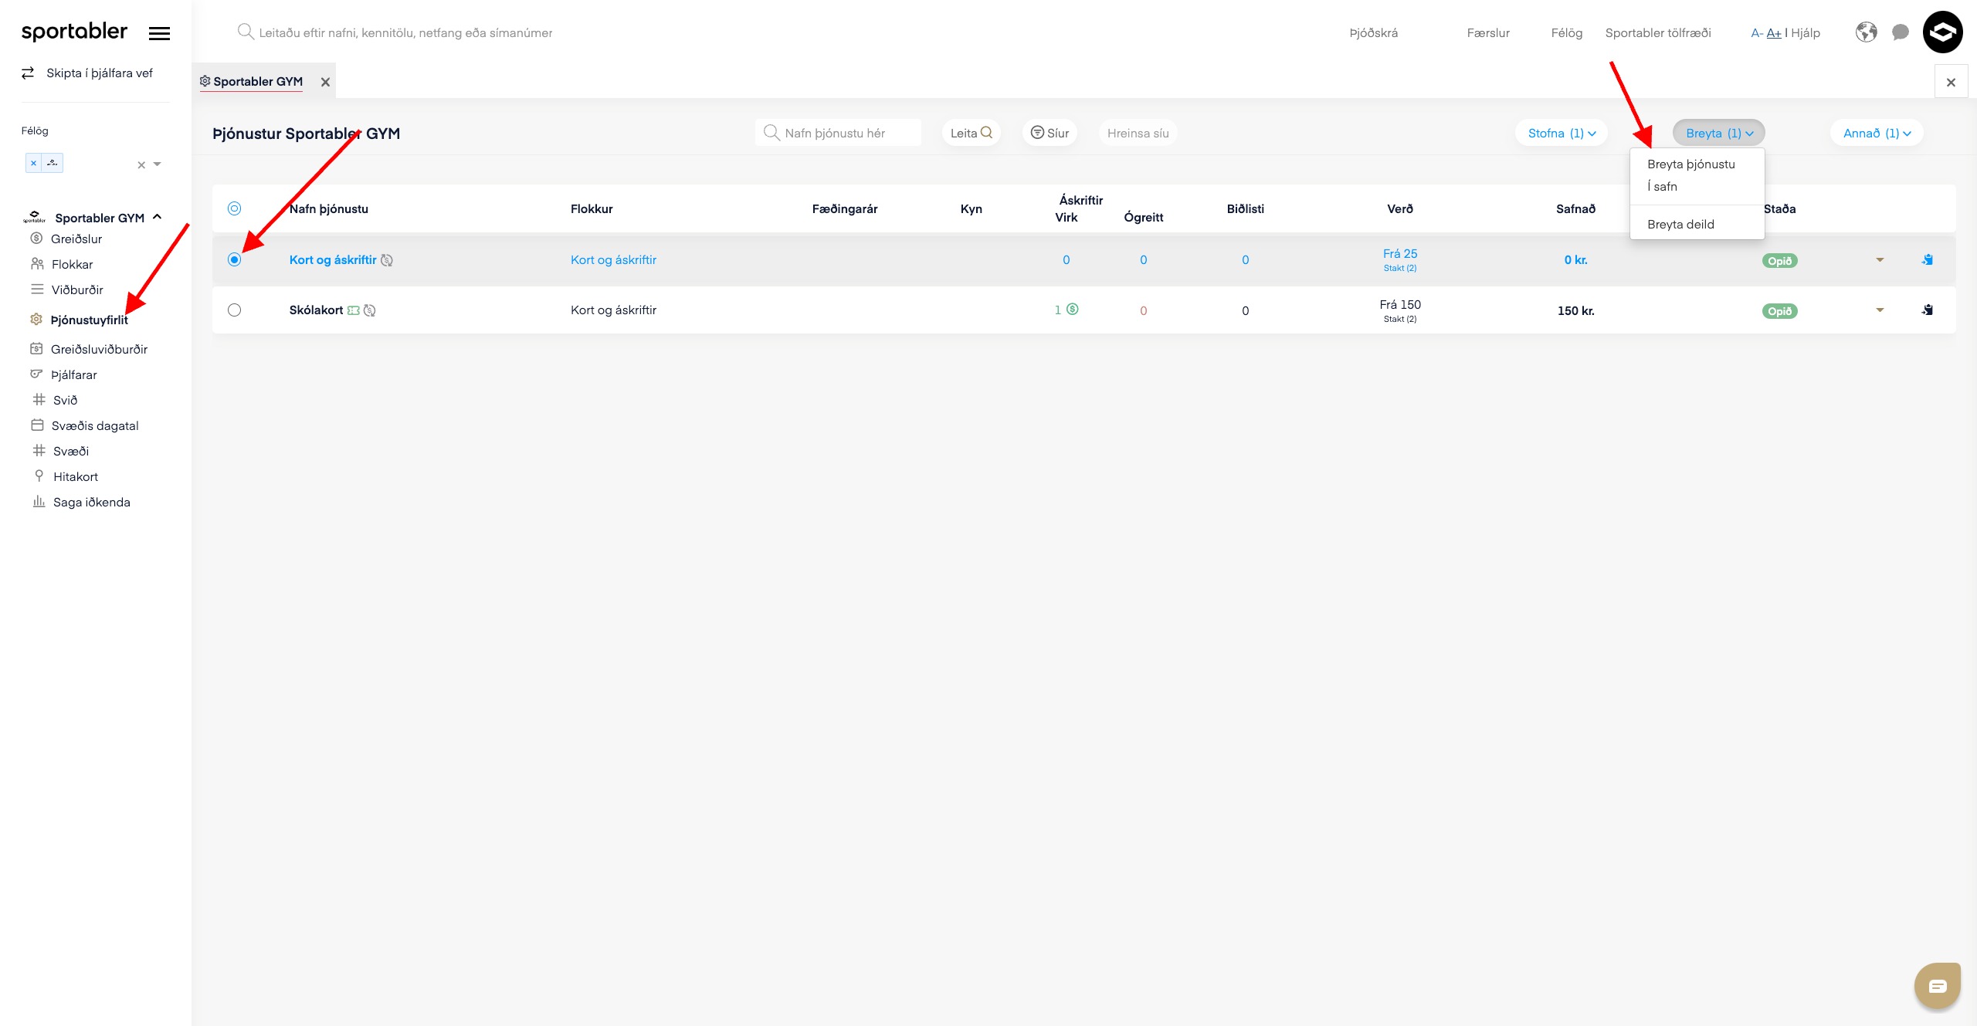Viewport: 1977px width, 1026px height.
Task: Toggle the select-all radio in the header
Action: [x=235, y=208]
